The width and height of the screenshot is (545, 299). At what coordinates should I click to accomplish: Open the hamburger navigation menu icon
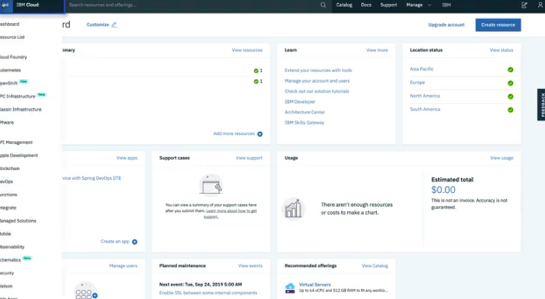(5, 5)
